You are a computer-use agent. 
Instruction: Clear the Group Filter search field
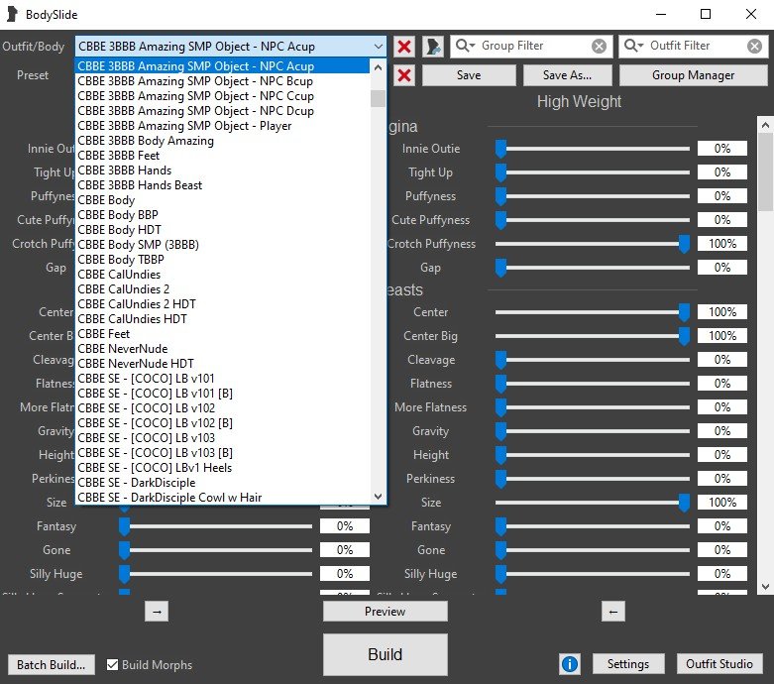coord(599,47)
